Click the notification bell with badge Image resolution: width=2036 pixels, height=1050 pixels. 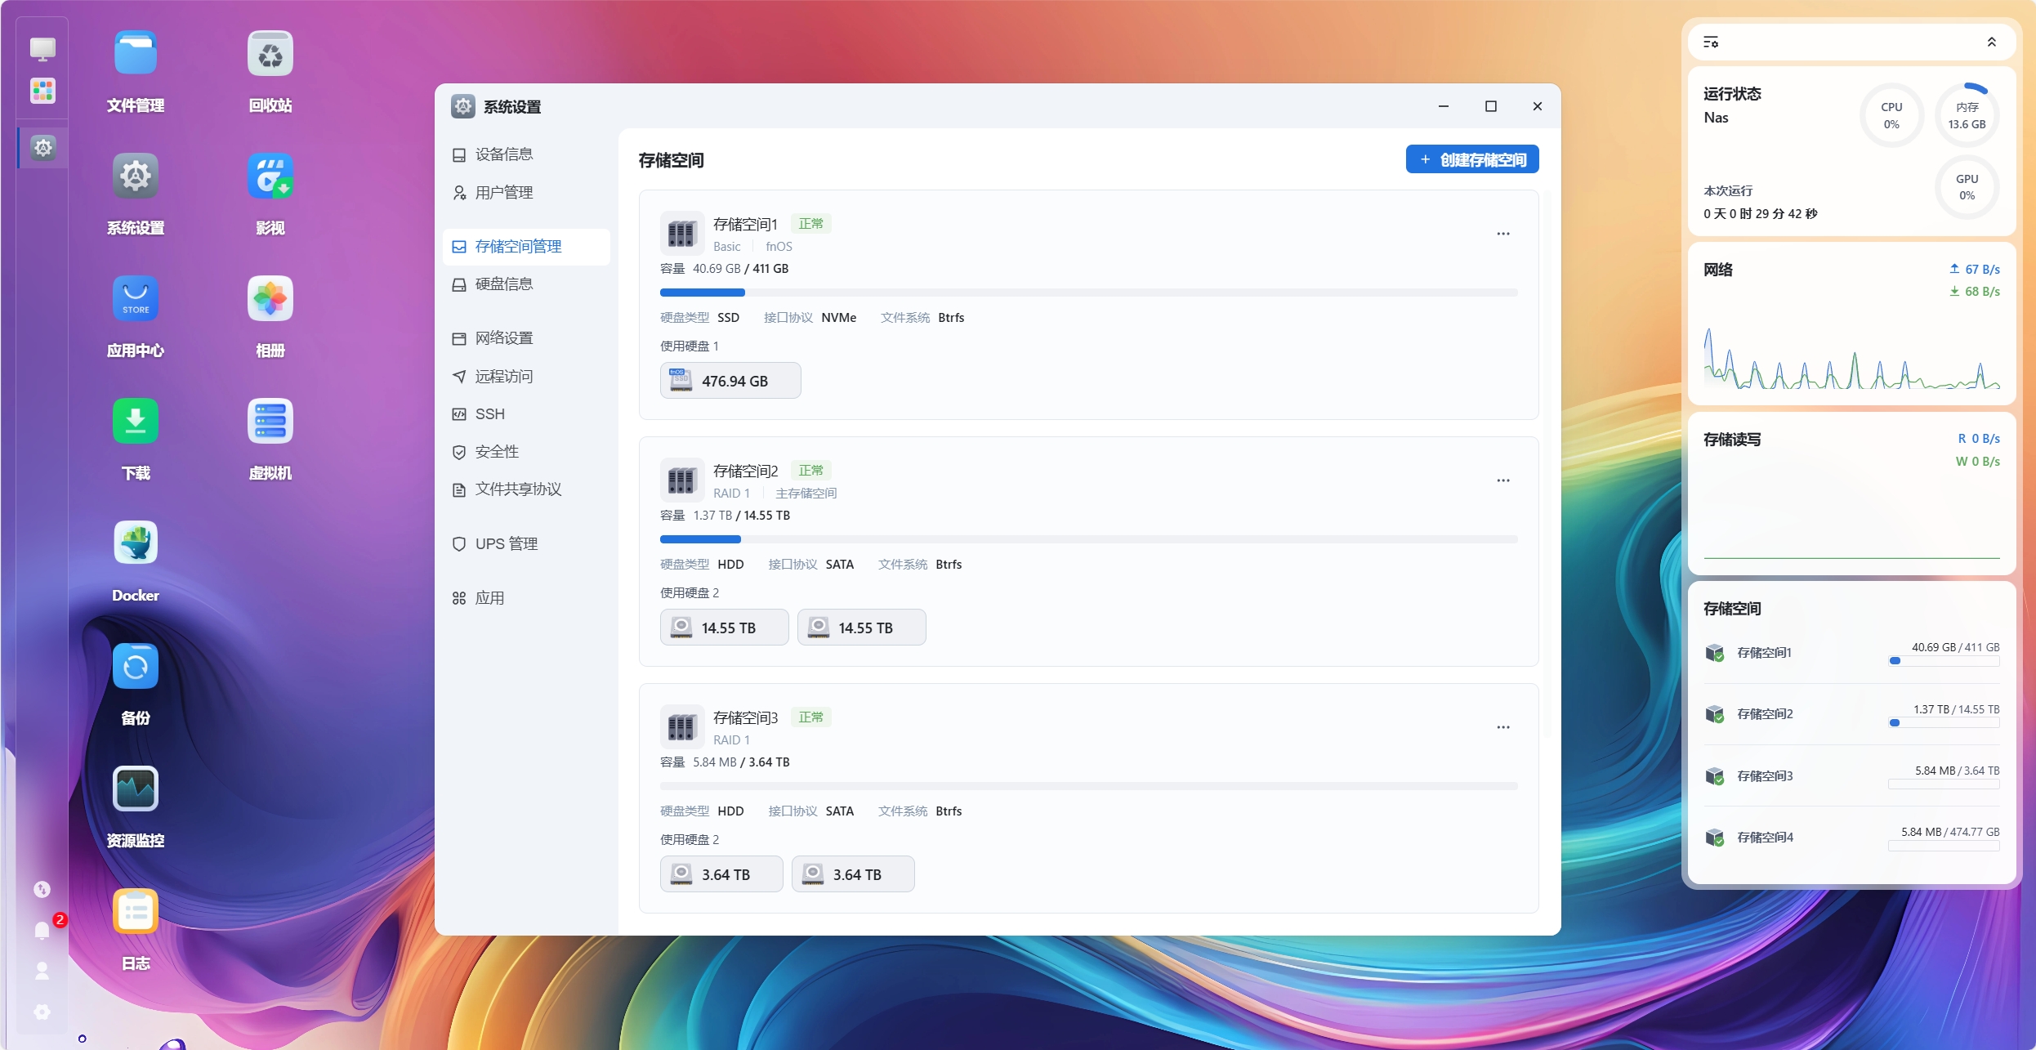pyautogui.click(x=42, y=930)
